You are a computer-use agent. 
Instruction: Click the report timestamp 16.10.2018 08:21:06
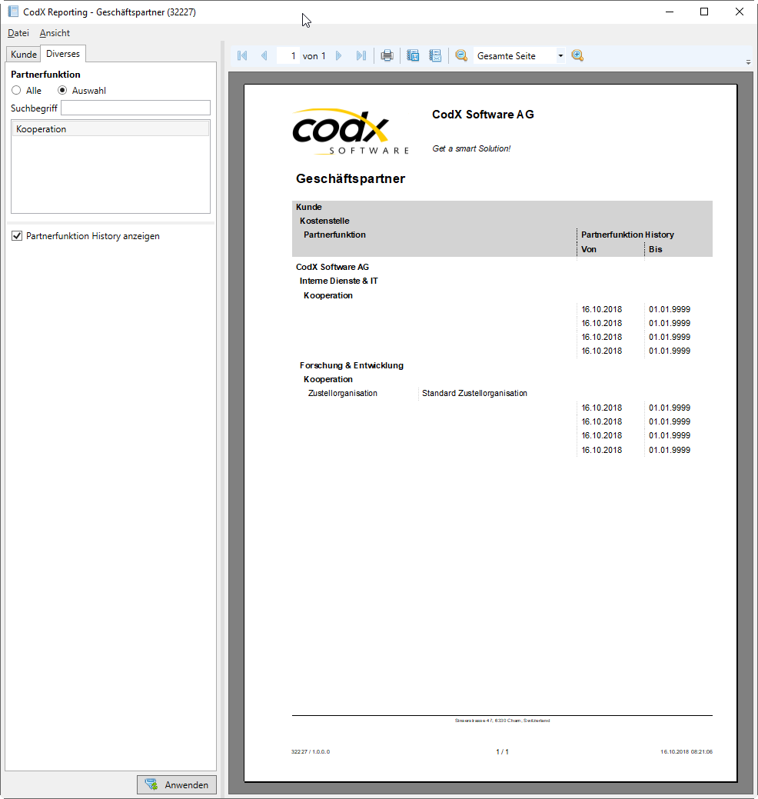pos(687,751)
